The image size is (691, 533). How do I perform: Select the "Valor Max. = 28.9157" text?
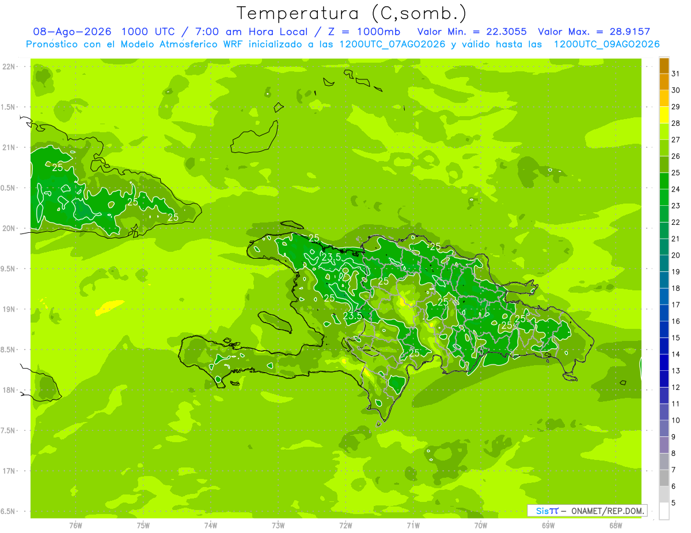pos(594,32)
